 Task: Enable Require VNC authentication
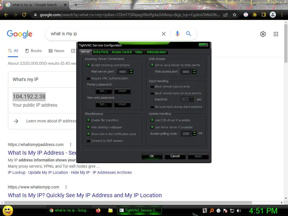pos(88,78)
